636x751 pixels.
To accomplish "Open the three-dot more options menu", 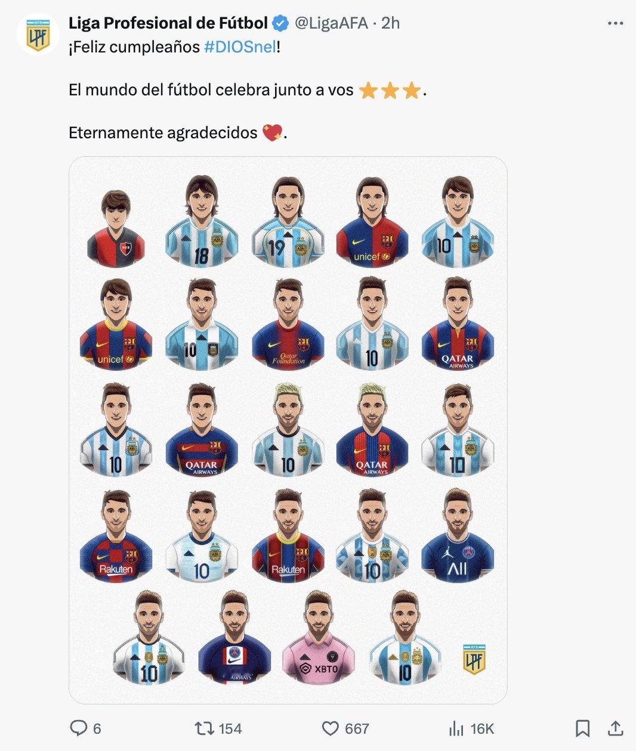I will pyautogui.click(x=615, y=23).
